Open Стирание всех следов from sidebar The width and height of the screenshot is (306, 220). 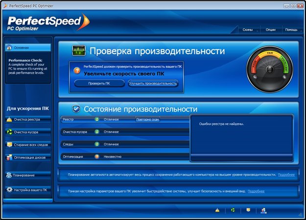pos(28,145)
